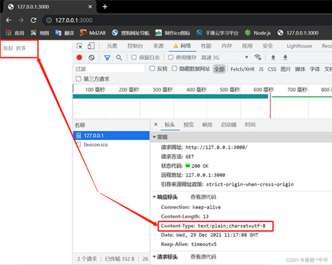
Task: Click the 过滤 filter input field
Action: (x=109, y=68)
